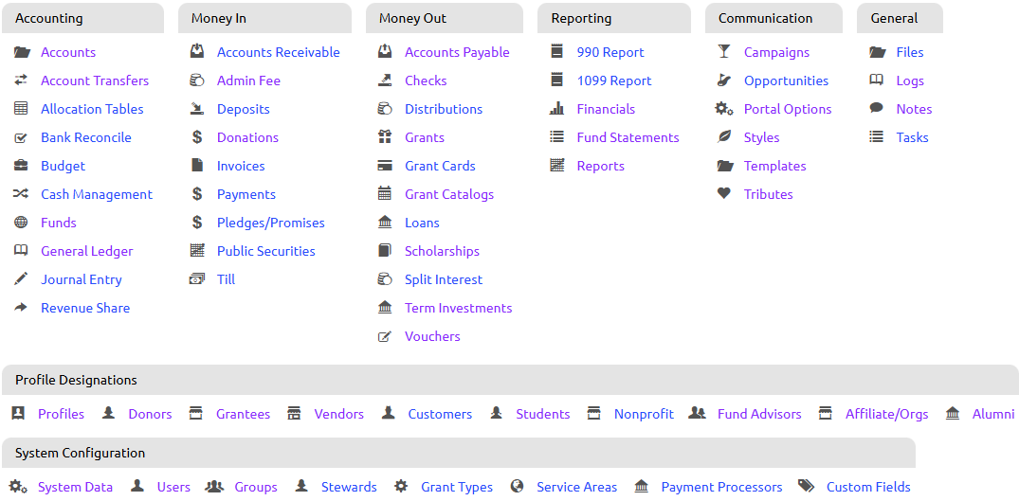
Task: Open Accounts Payable link
Action: coord(457,53)
